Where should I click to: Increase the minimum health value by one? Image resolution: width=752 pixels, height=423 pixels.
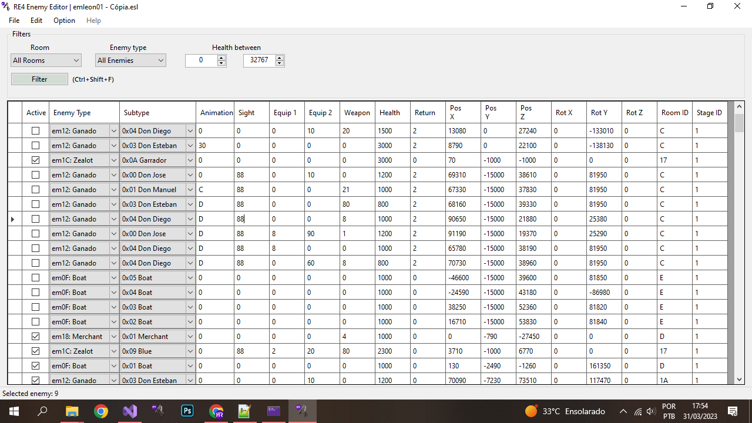221,58
